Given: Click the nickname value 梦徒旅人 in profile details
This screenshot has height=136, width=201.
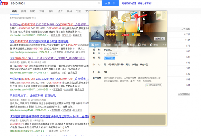Looking at the screenshot, I should coord(108,50).
